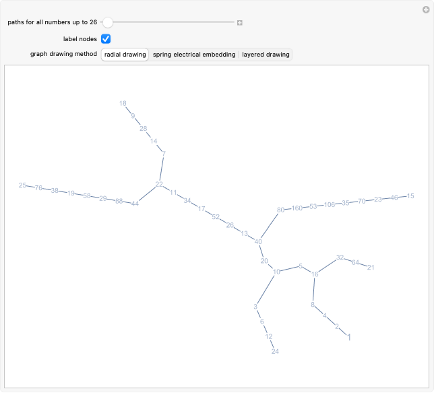Click the node labeled 16
Screen dimensions: 434x393
tap(315, 274)
